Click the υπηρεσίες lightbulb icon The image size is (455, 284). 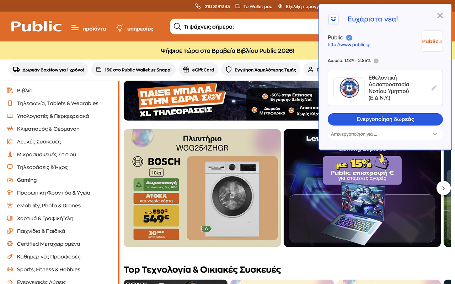tap(120, 28)
